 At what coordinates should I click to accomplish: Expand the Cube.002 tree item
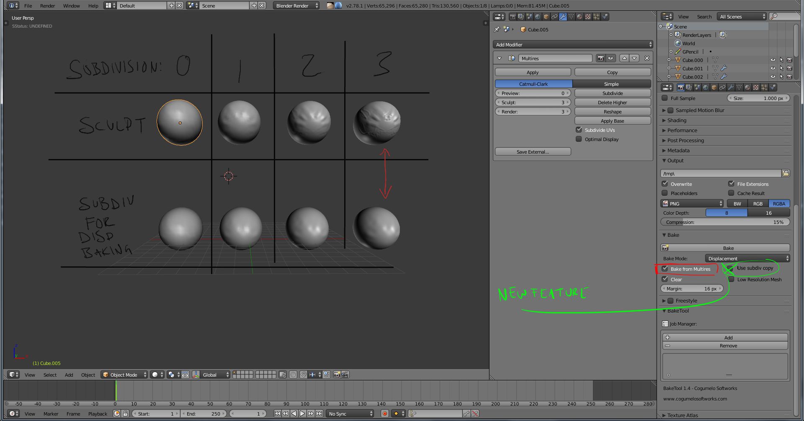tap(669, 77)
